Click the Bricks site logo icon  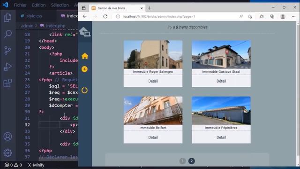point(85,31)
